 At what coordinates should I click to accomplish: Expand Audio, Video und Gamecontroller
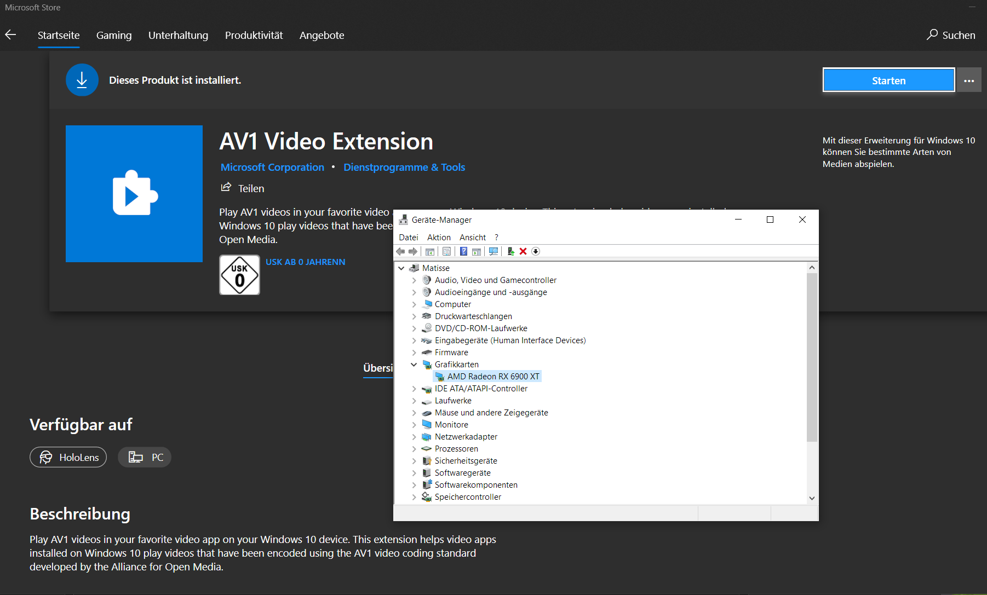pyautogui.click(x=414, y=280)
